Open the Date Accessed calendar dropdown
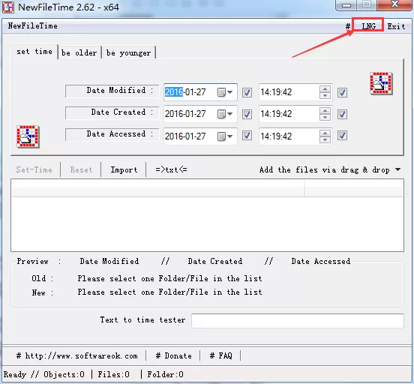This screenshot has height=384, width=414. point(225,136)
